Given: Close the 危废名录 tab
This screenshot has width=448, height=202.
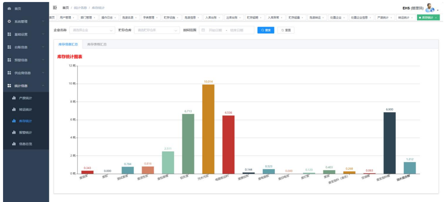Looking at the screenshot, I should click(136, 18).
